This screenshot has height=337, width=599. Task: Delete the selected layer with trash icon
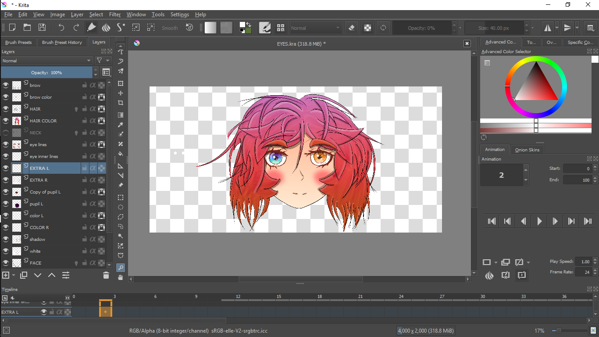tap(106, 275)
